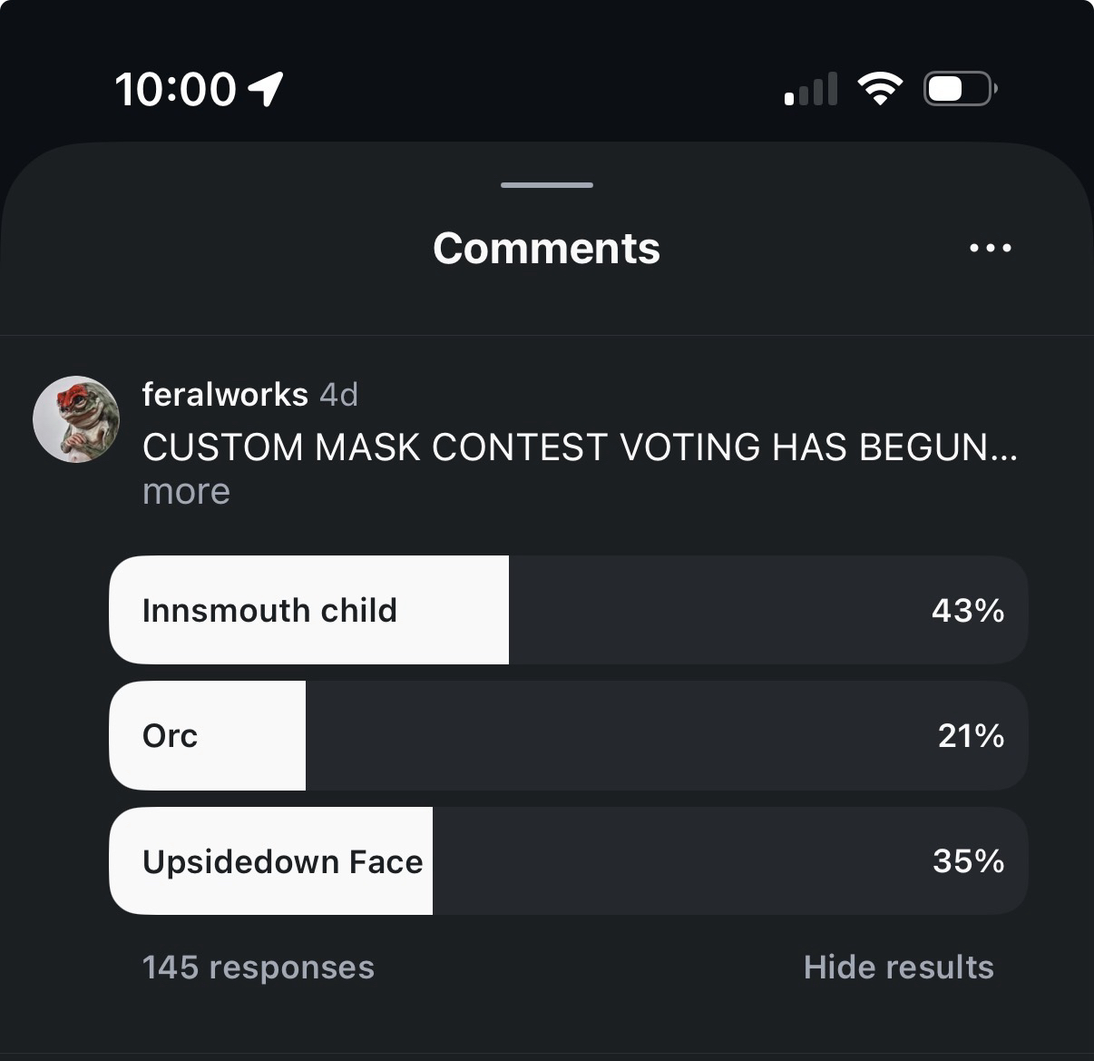This screenshot has height=1061, width=1094.
Task: Tap the 4d post timestamp
Action: [339, 395]
